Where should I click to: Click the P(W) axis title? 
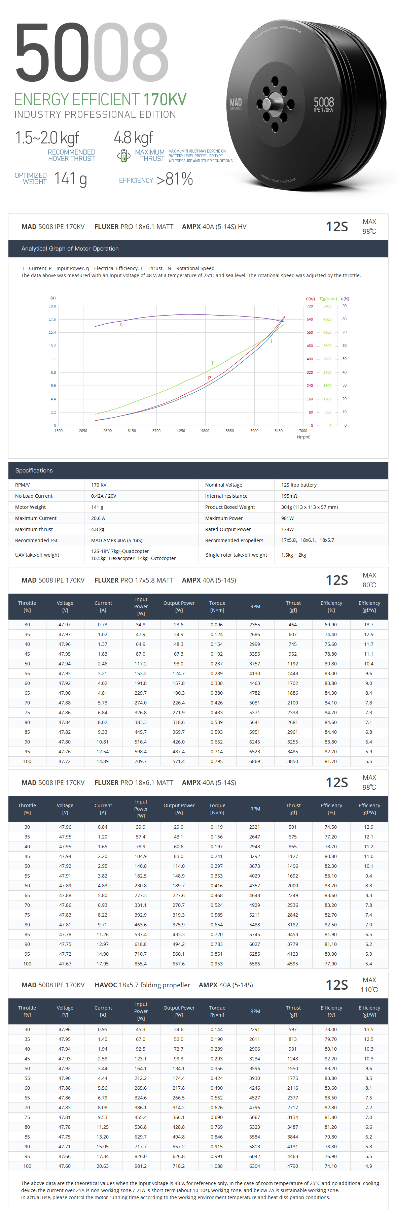[x=311, y=299]
